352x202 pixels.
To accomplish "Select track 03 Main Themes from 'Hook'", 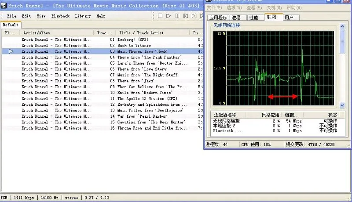I will [x=103, y=51].
